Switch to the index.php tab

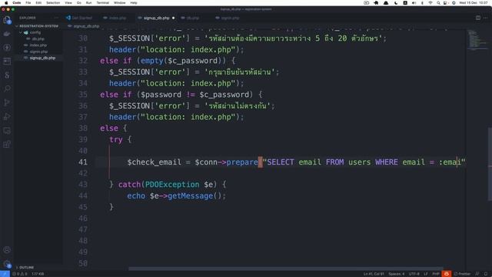click(x=115, y=18)
